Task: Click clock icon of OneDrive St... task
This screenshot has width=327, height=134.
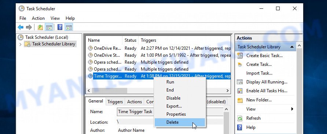Action: coord(90,55)
